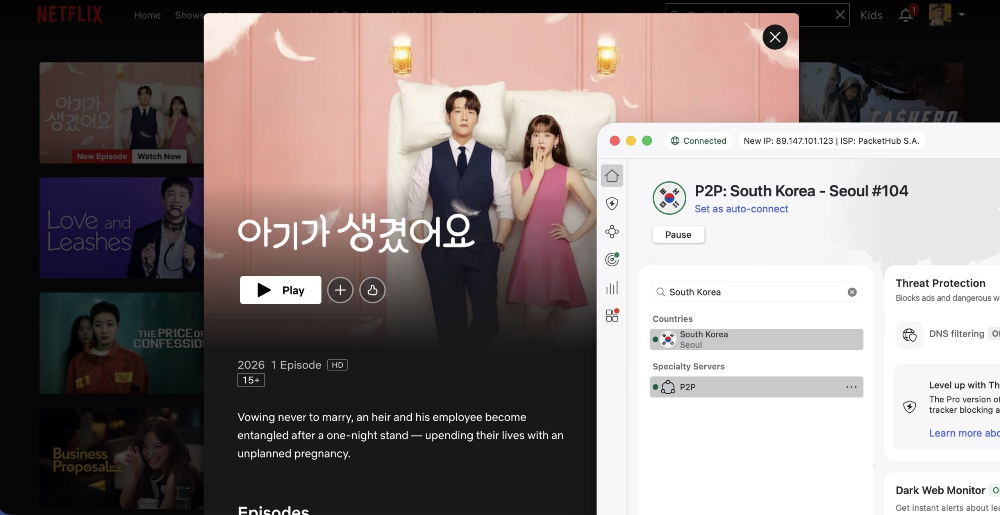Image resolution: width=1000 pixels, height=515 pixels.
Task: Open more options for the P2P server
Action: [x=852, y=387]
